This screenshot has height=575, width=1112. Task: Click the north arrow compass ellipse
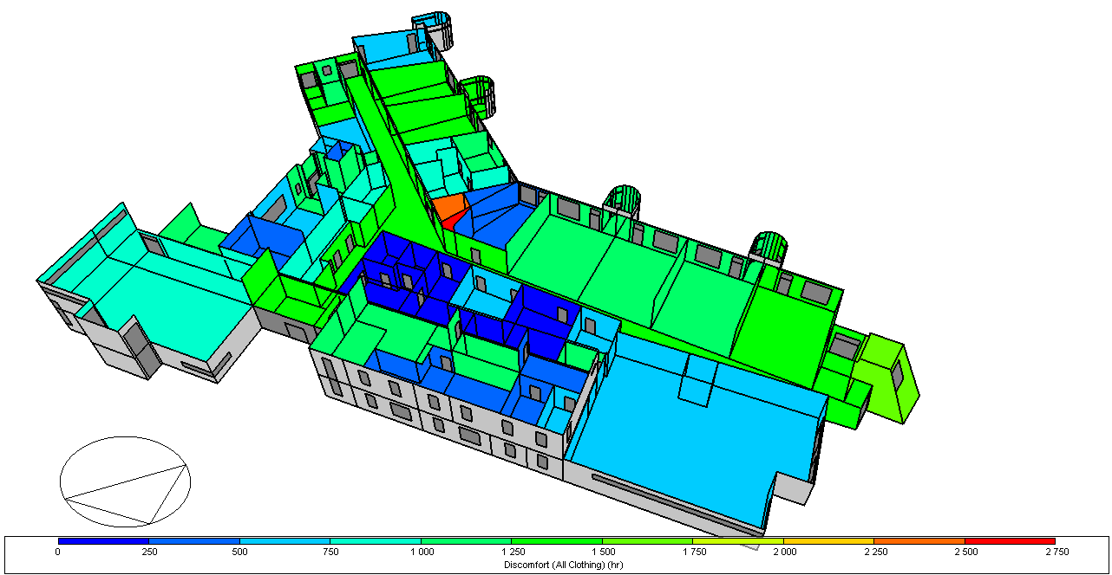[x=125, y=481]
